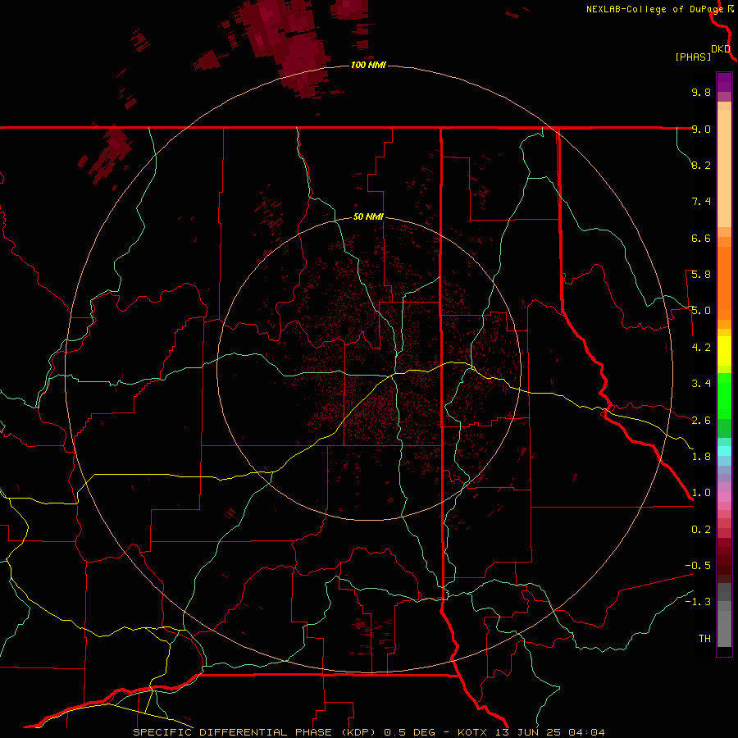Click the purple swatch atop the color bar
Image resolution: width=738 pixels, height=738 pixels.
pos(724,82)
